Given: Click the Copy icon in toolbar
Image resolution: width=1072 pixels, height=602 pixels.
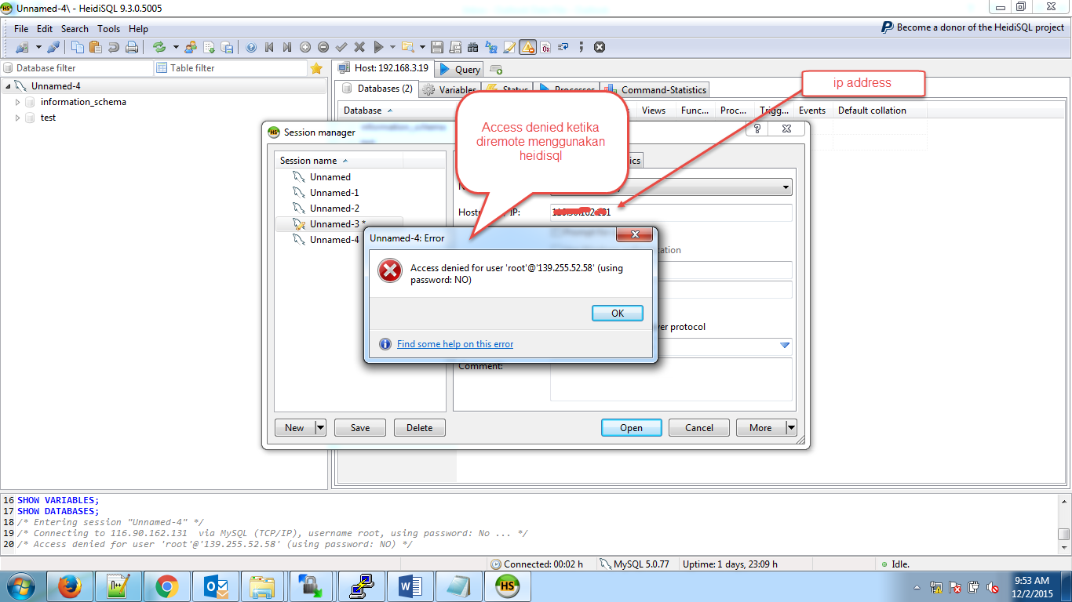Looking at the screenshot, I should point(78,47).
